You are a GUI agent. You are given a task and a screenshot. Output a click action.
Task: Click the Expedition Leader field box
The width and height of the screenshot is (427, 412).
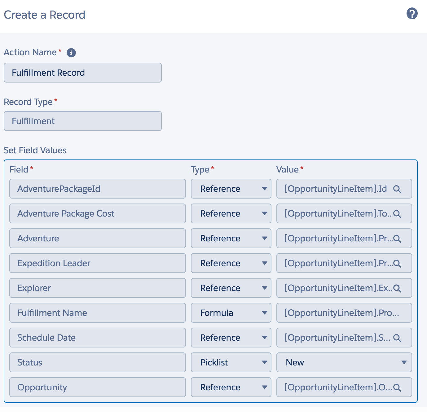(97, 263)
